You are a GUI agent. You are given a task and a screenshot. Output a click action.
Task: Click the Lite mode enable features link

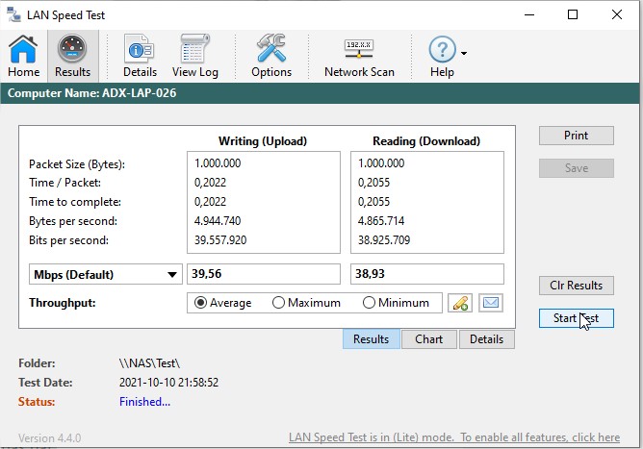(454, 437)
